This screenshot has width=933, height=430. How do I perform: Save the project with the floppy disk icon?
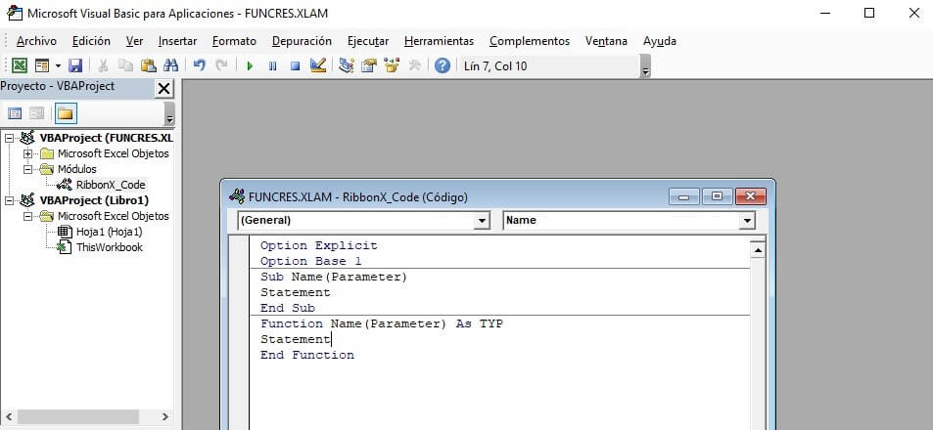(75, 65)
